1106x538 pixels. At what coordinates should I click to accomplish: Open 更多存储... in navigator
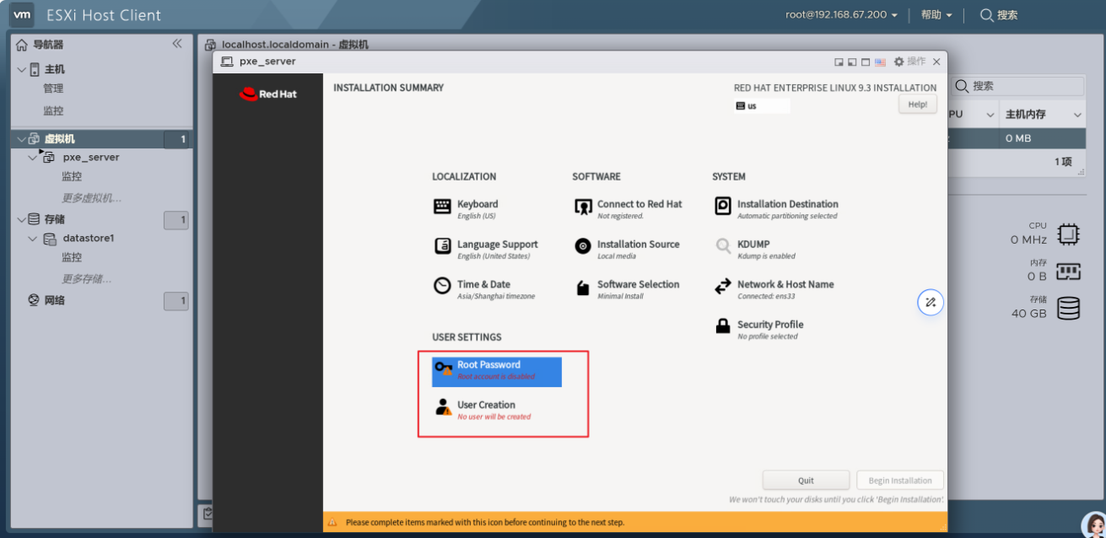pos(87,278)
